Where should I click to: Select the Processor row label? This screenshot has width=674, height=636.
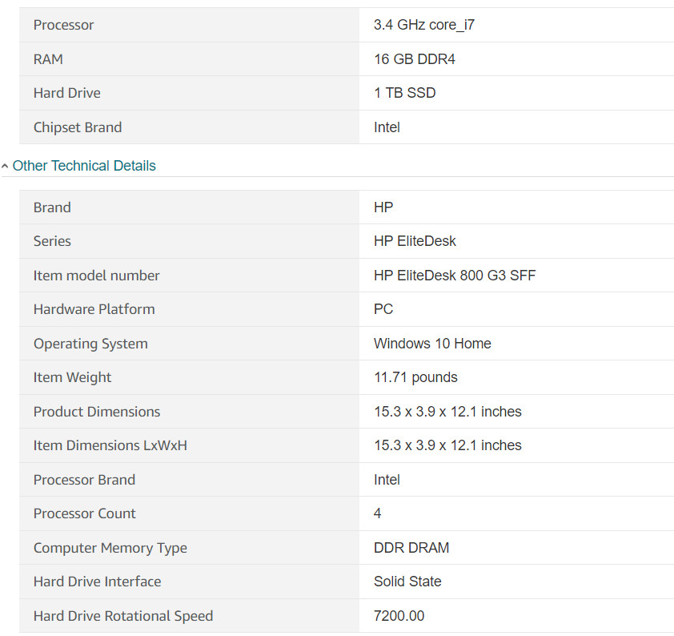pos(63,25)
